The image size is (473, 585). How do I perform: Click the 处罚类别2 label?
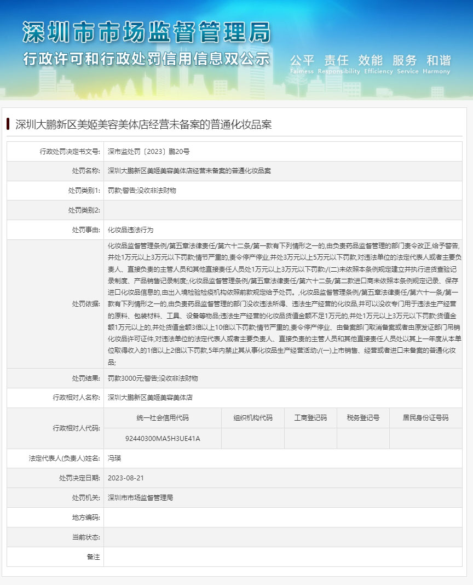tap(84, 210)
